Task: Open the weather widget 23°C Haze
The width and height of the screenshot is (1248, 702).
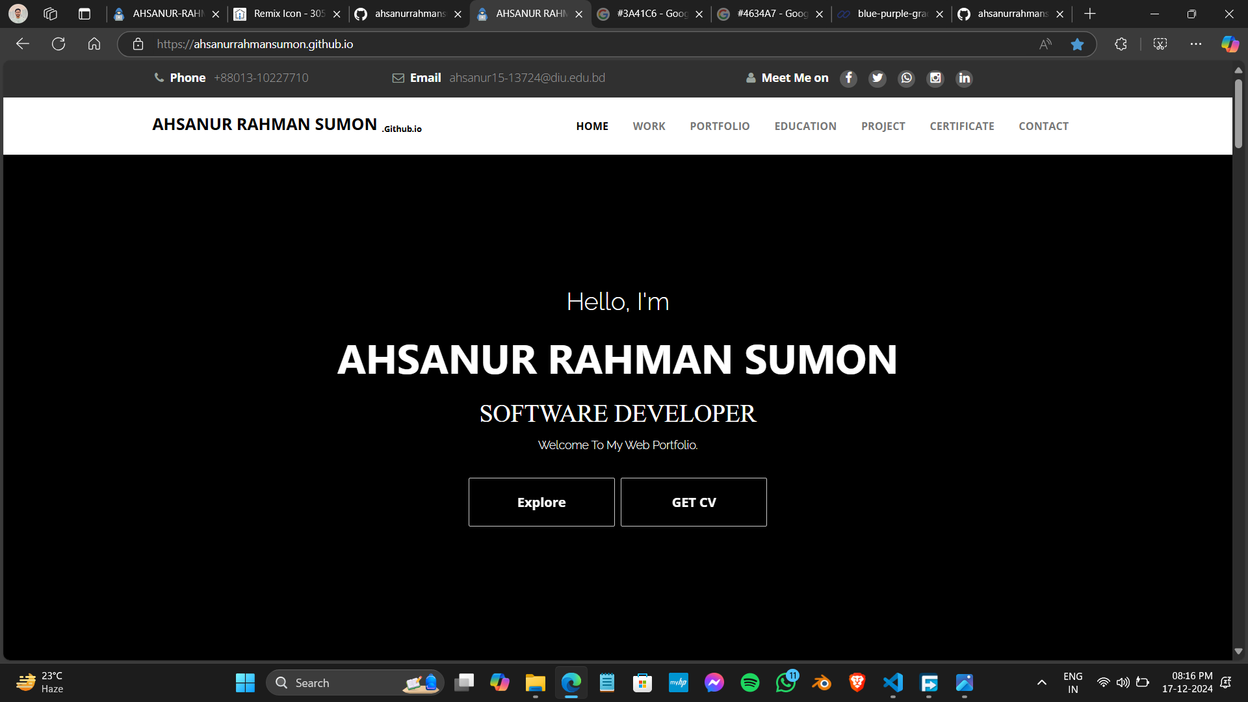Action: pos(40,682)
